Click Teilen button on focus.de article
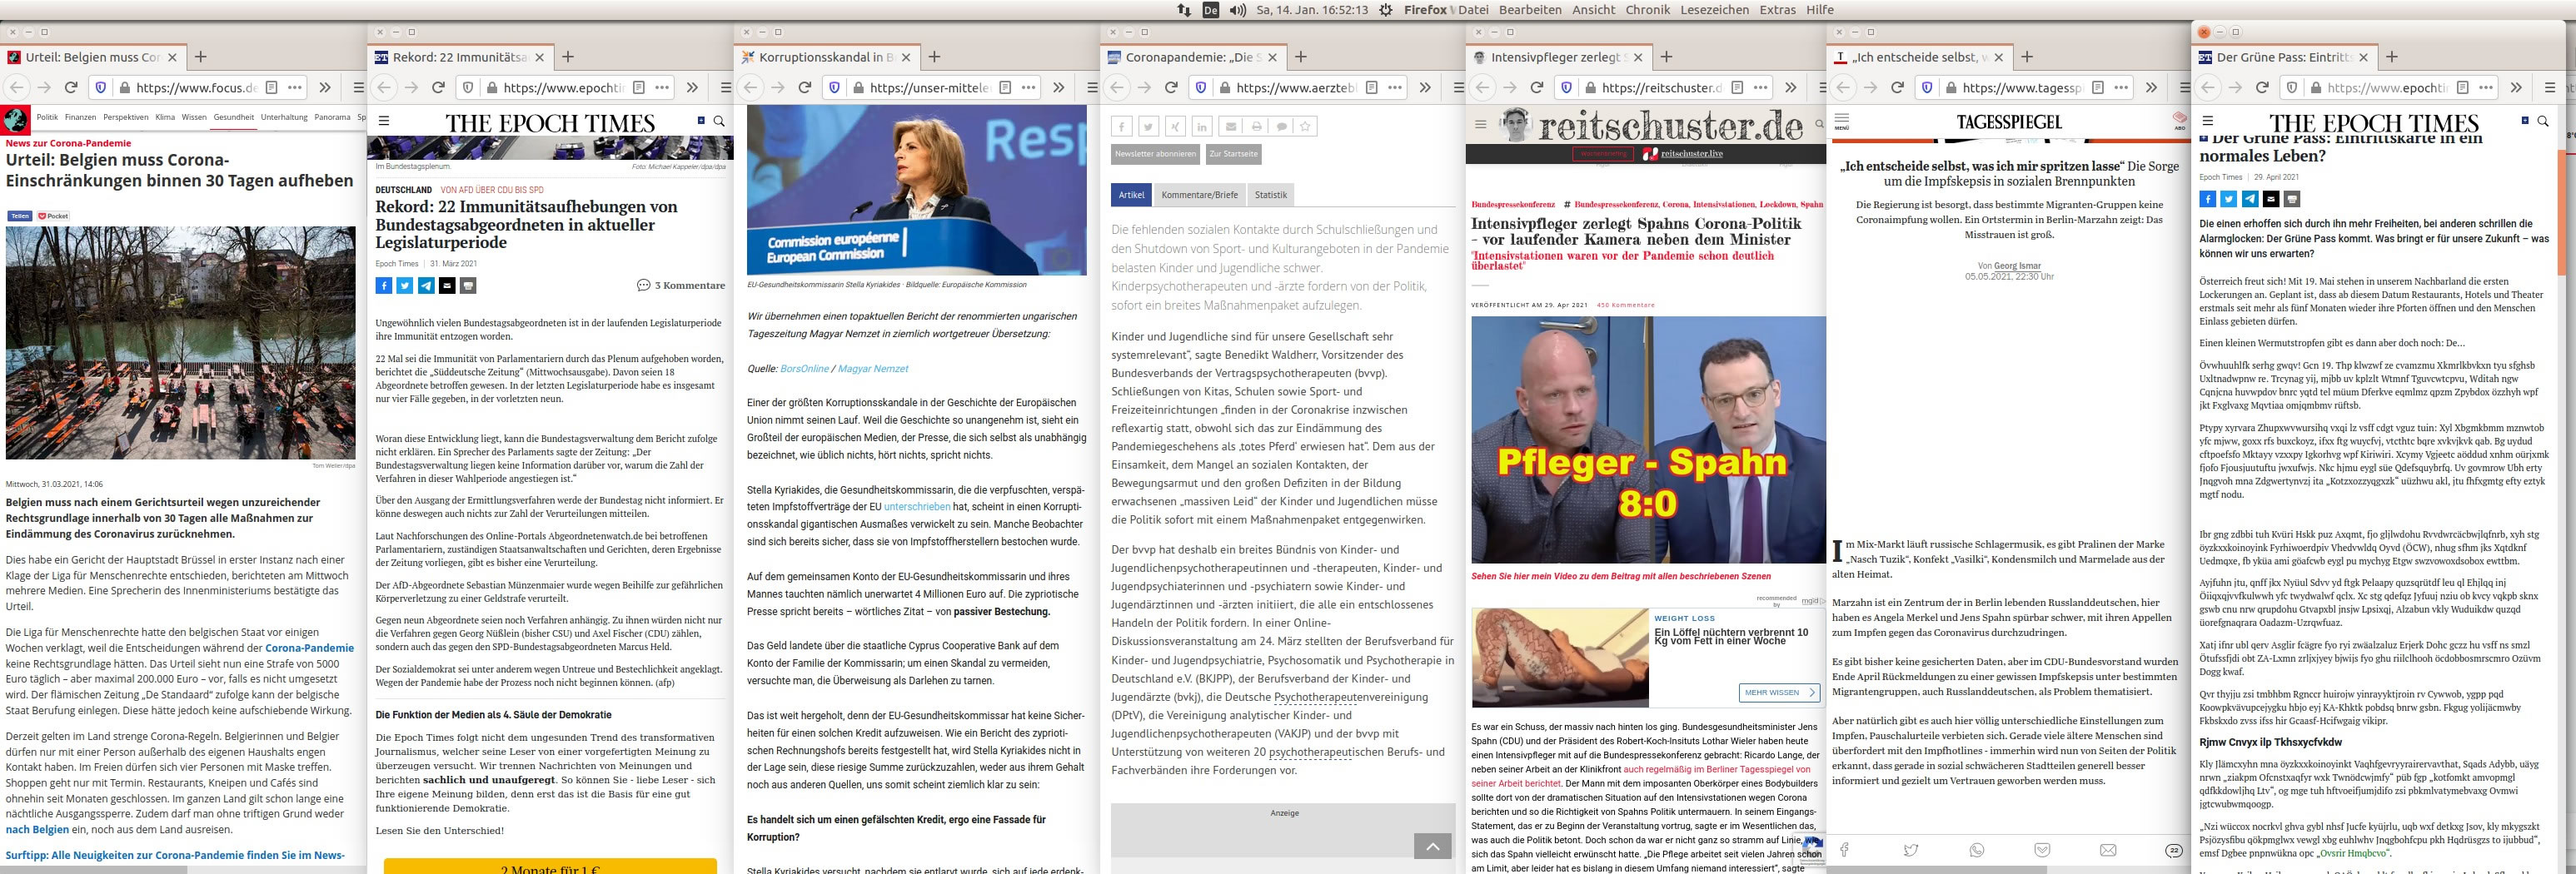Image resolution: width=2576 pixels, height=874 pixels. coord(20,216)
